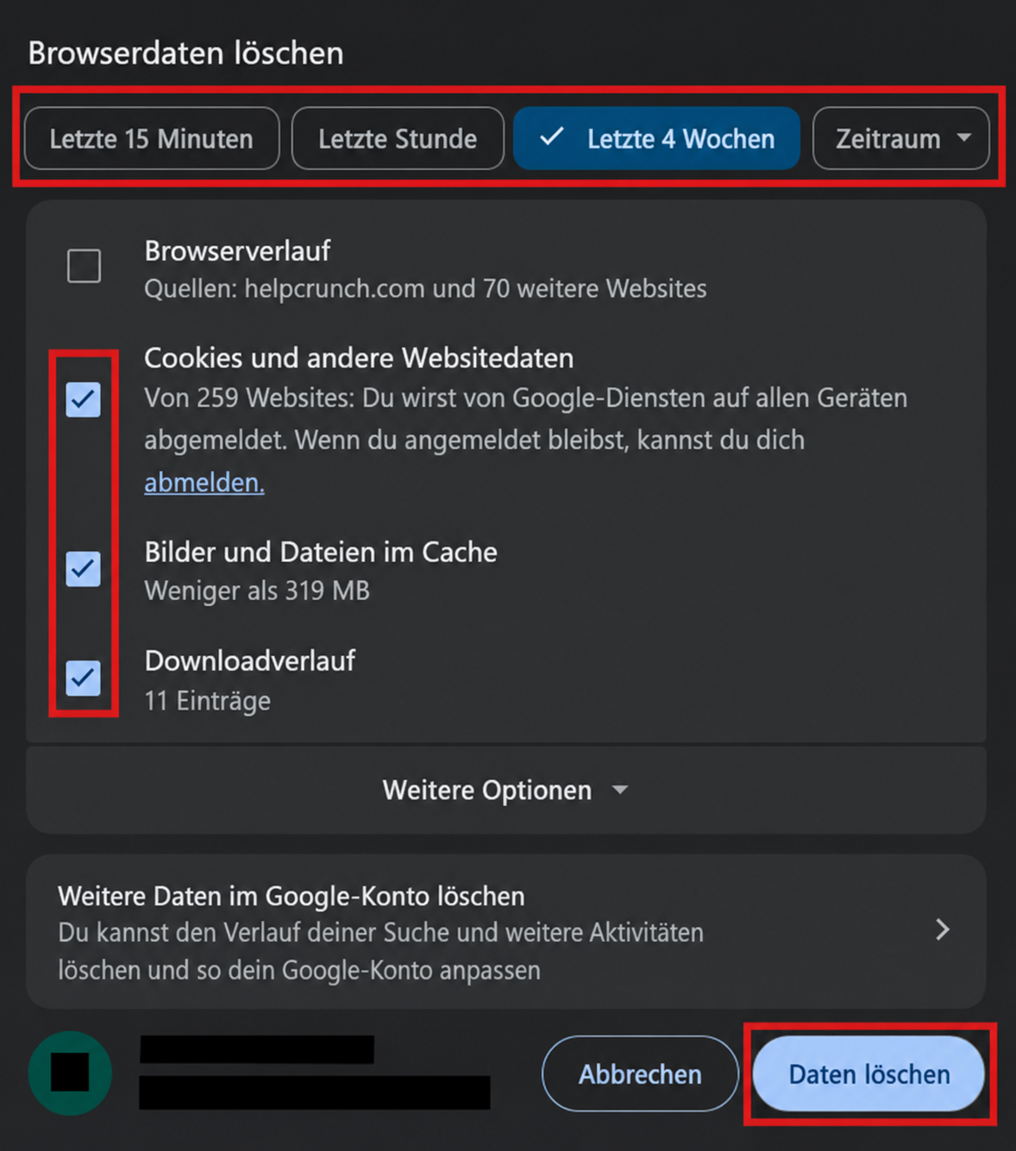The image size is (1016, 1151).
Task: Click the 'Browserdaten löschen' dialog title
Action: [186, 53]
